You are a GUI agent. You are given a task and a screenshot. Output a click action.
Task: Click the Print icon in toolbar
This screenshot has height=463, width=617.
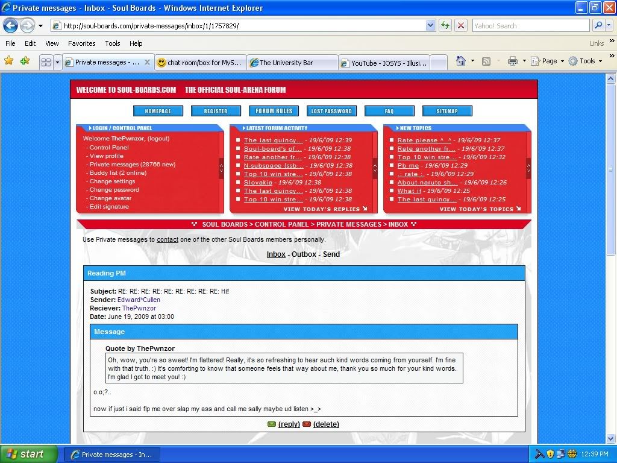tap(512, 61)
